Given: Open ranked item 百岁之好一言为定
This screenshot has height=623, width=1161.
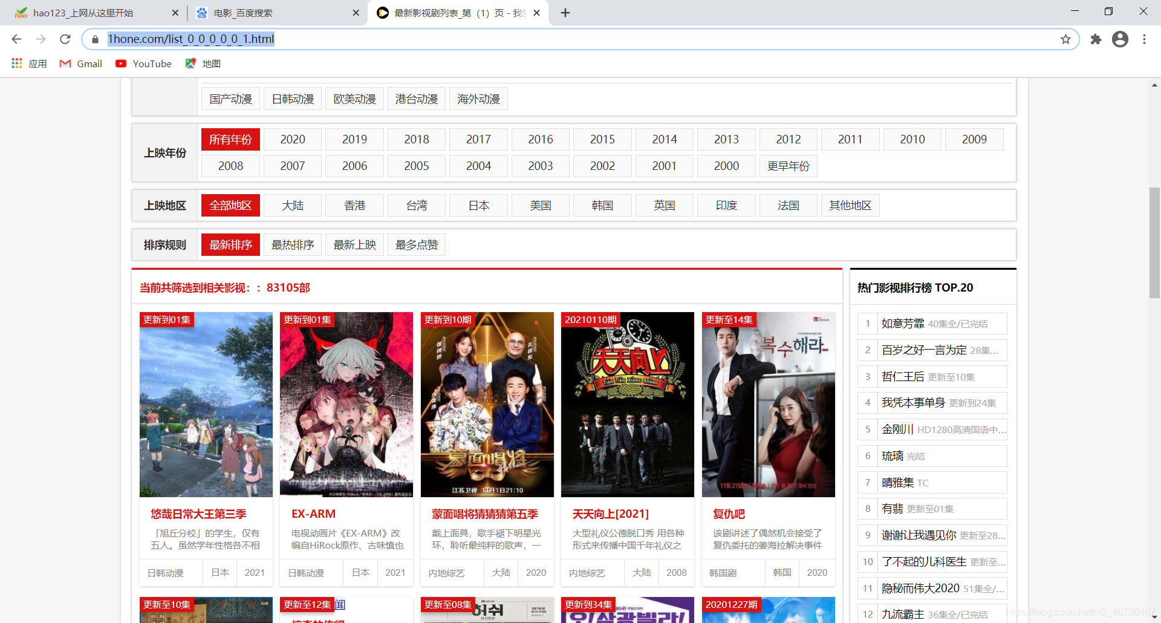Looking at the screenshot, I should point(924,350).
